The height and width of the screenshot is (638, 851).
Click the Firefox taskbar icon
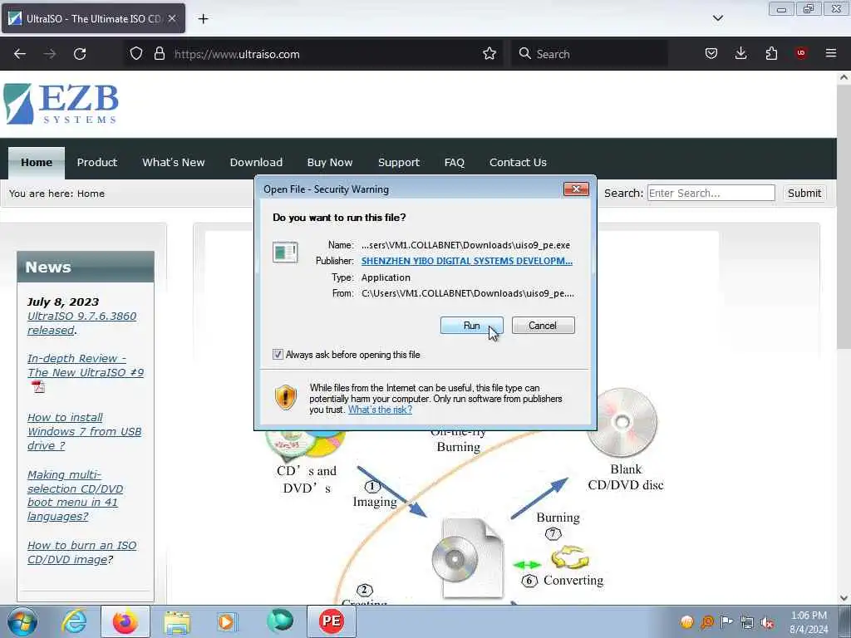click(125, 621)
